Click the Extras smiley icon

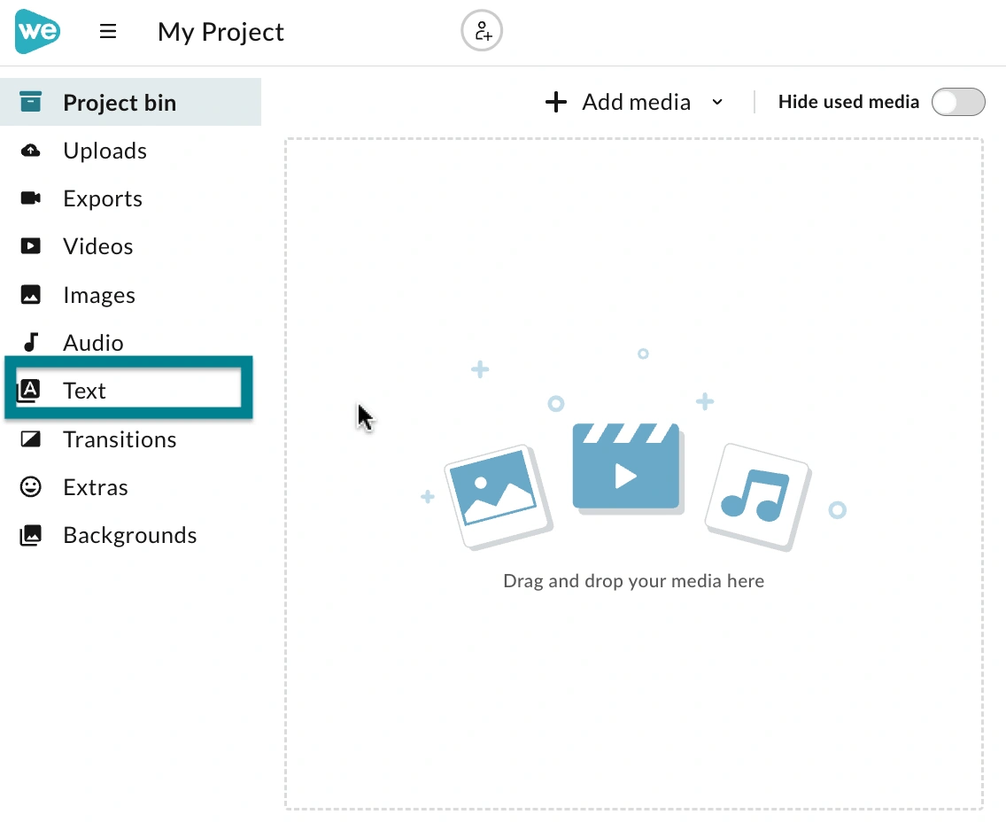coord(30,487)
